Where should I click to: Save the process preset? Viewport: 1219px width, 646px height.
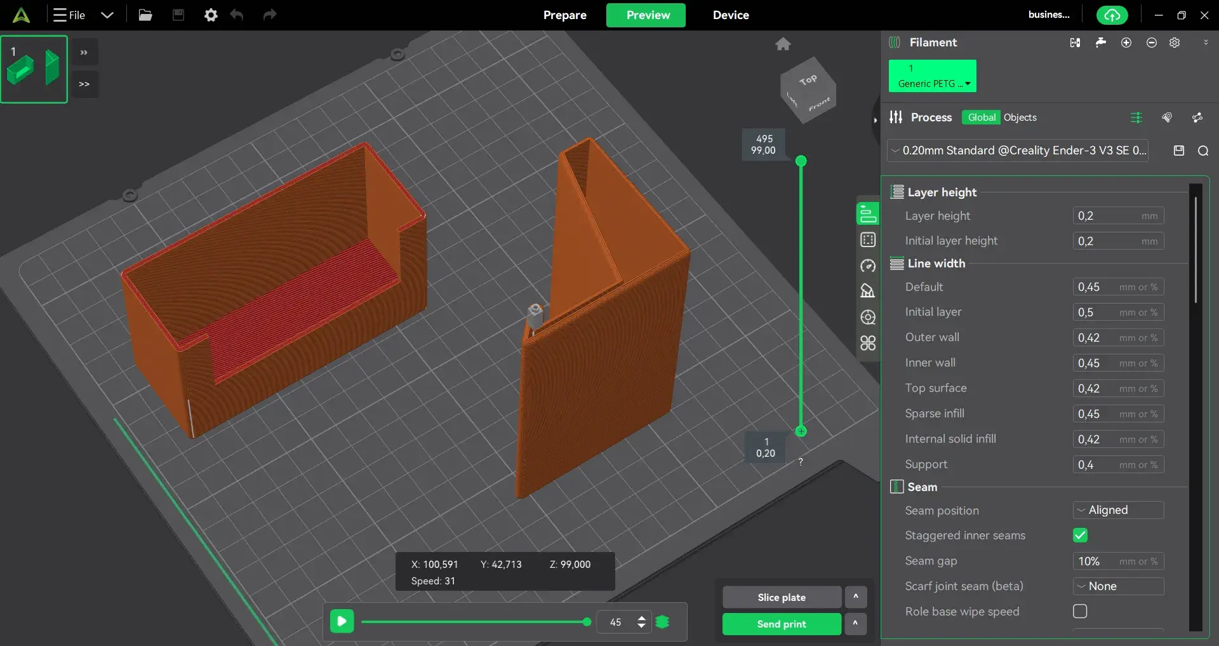1179,151
